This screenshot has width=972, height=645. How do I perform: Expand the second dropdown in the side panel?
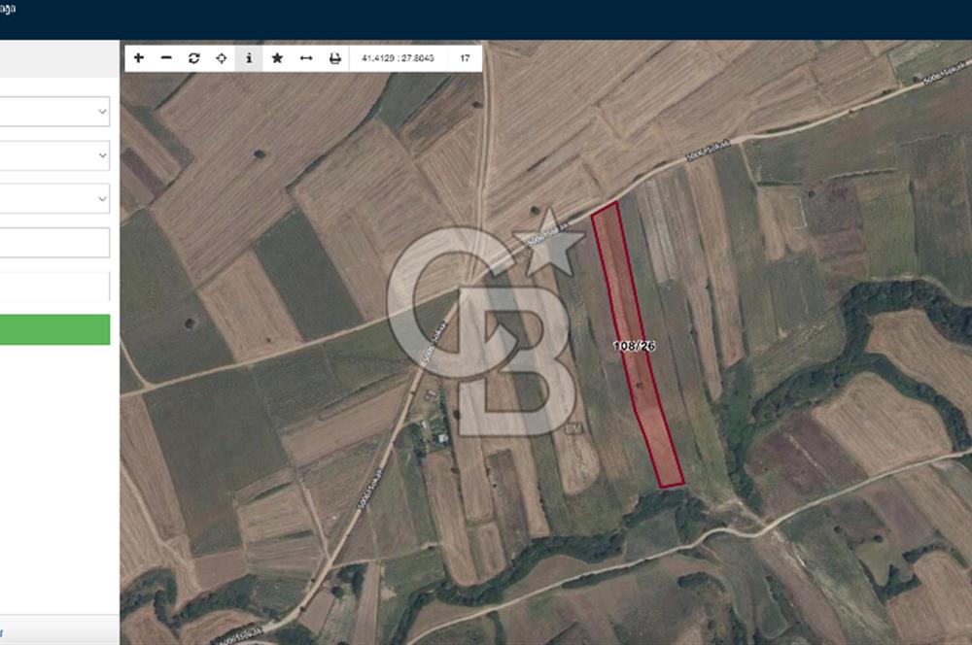point(53,155)
